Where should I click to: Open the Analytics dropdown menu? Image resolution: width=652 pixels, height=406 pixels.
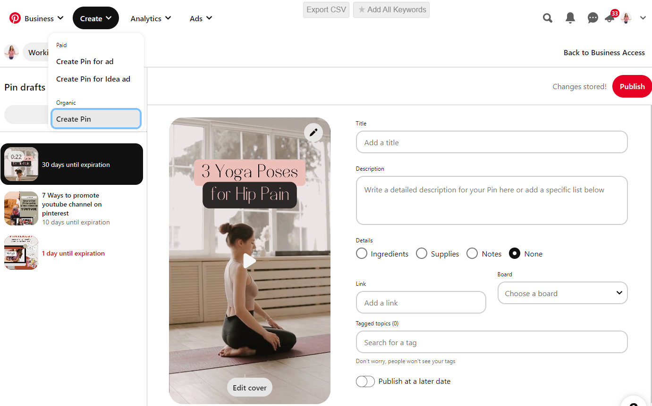(151, 18)
